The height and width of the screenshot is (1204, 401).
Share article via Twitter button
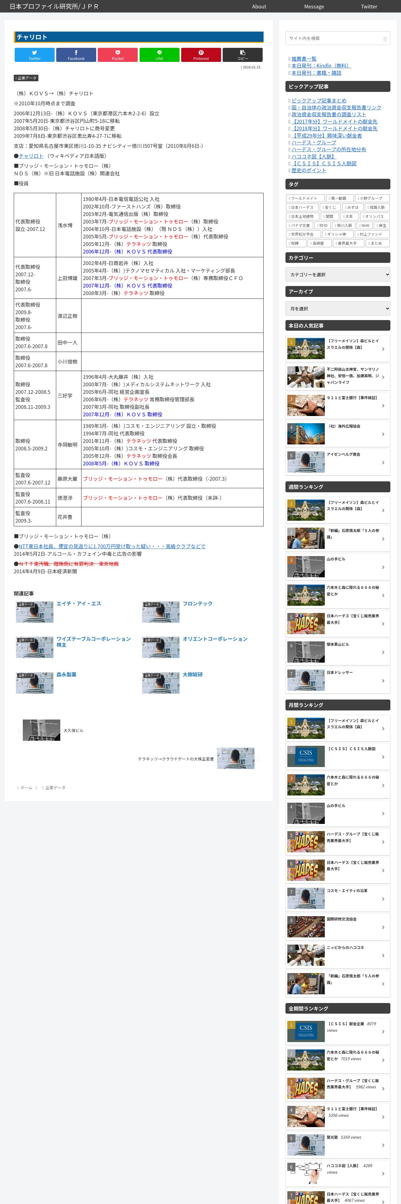35,55
